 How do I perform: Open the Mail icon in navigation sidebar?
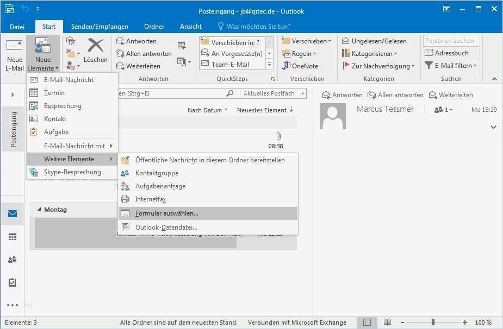[13, 213]
